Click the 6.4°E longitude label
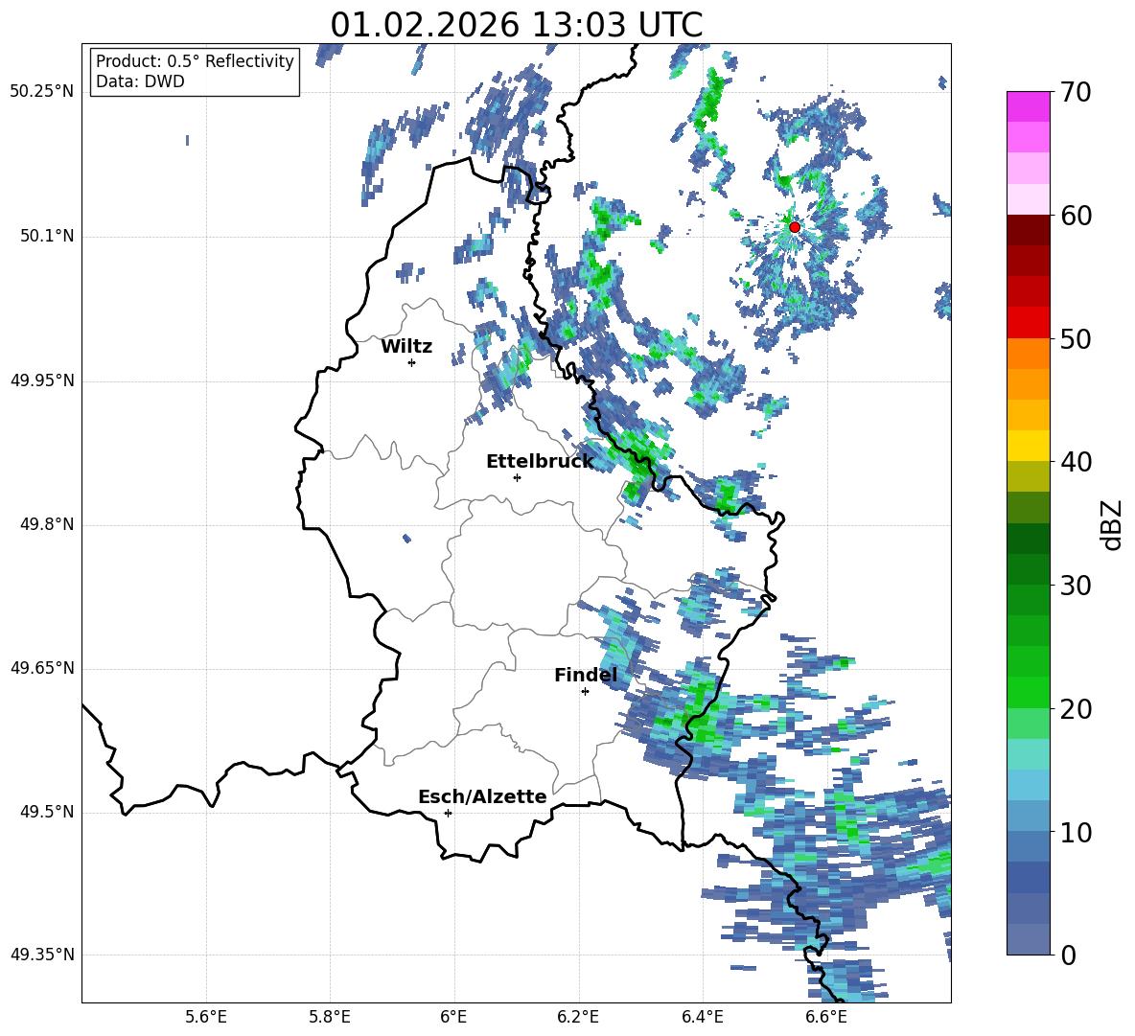 pyautogui.click(x=702, y=1017)
